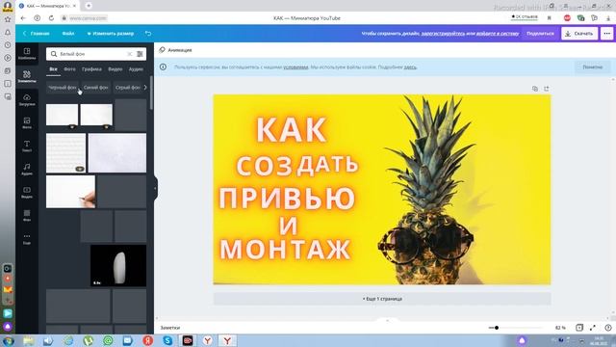Screen dimensions: 616x347
Task: Expand the '+ Еще 1 страница' pages bar
Action: [382, 299]
